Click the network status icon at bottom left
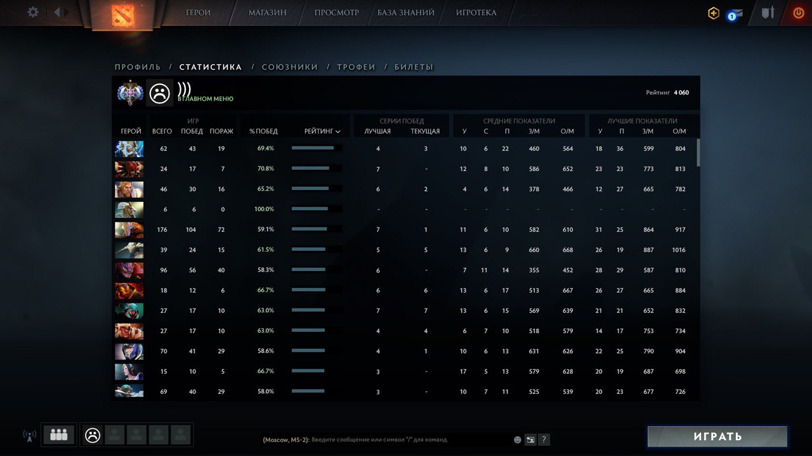Image resolution: width=812 pixels, height=456 pixels. coord(29,436)
